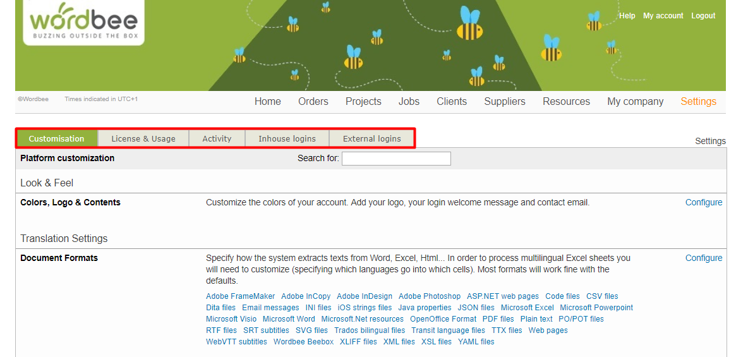
Task: Select the Microsoft Excel format link
Action: (x=527, y=308)
